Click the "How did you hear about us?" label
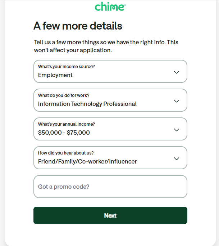The height and width of the screenshot is (246, 219). click(x=66, y=153)
